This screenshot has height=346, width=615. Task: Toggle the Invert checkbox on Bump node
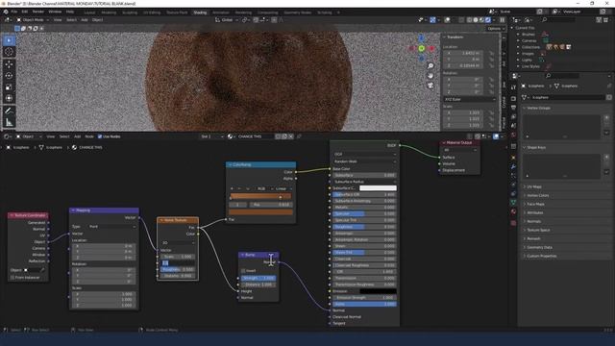pyautogui.click(x=243, y=271)
